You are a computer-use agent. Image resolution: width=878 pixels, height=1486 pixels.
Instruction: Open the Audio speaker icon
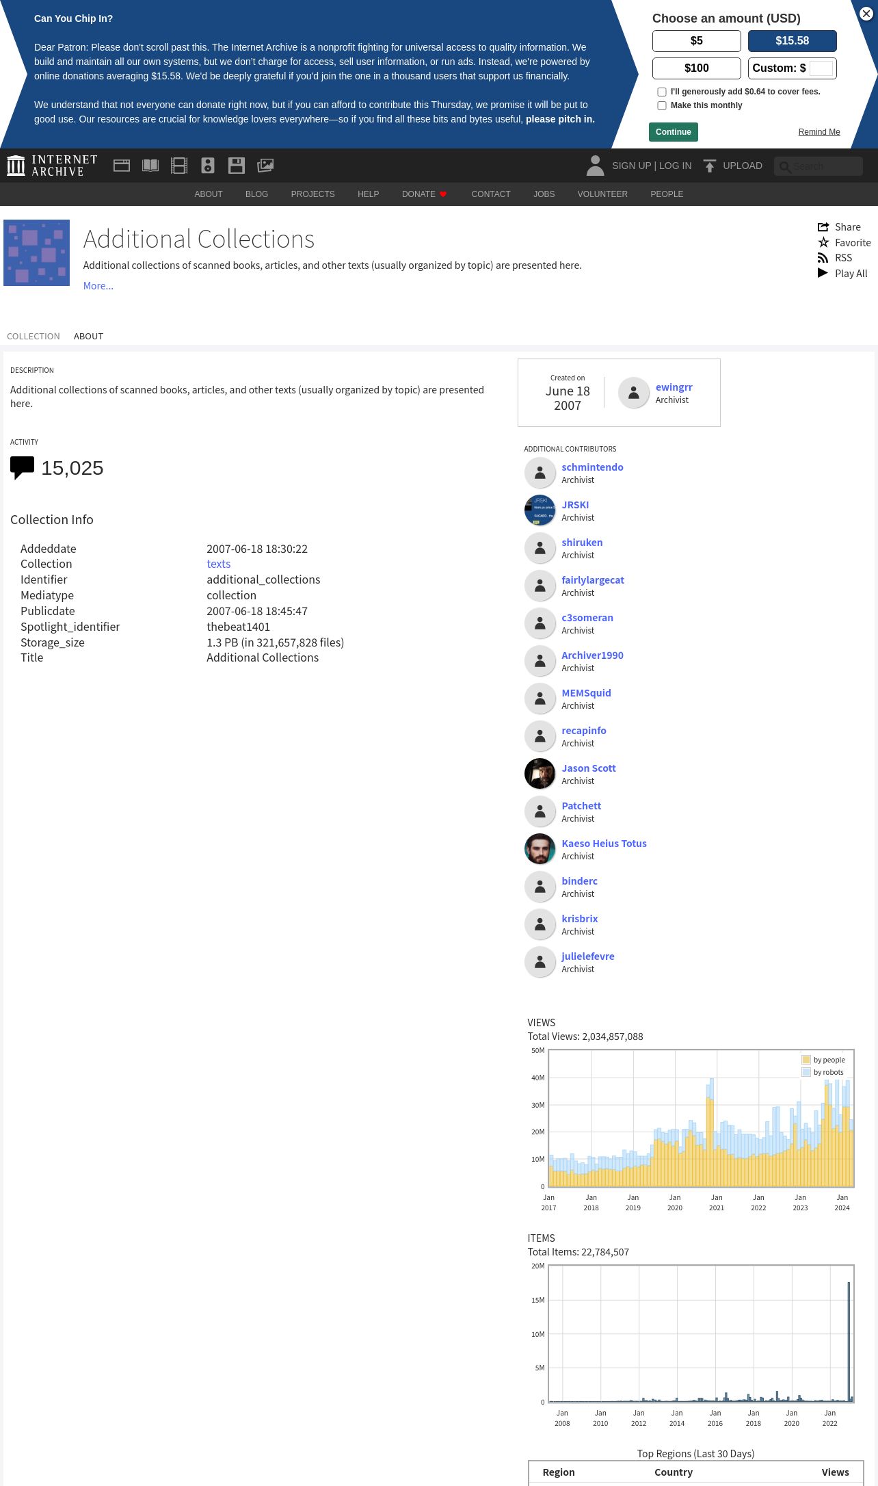pos(208,166)
